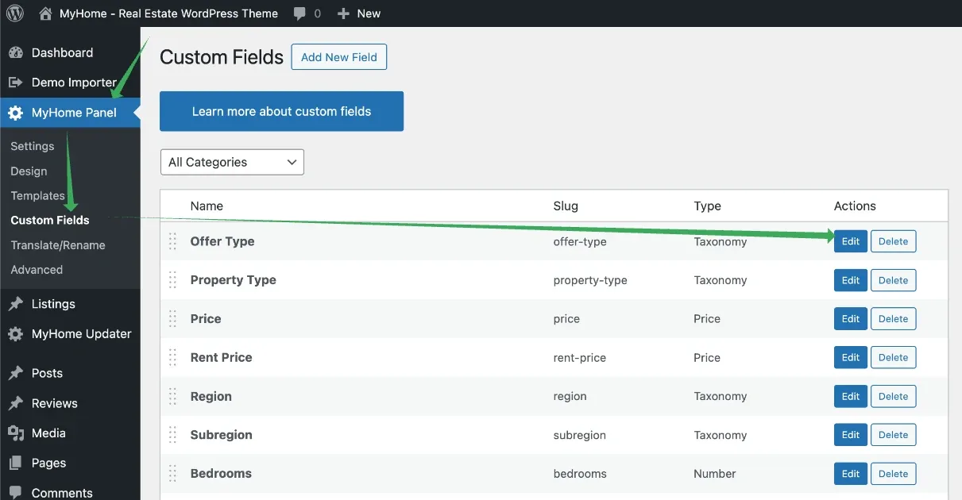962x500 pixels.
Task: Edit the Property Type field
Action: pyautogui.click(x=851, y=280)
